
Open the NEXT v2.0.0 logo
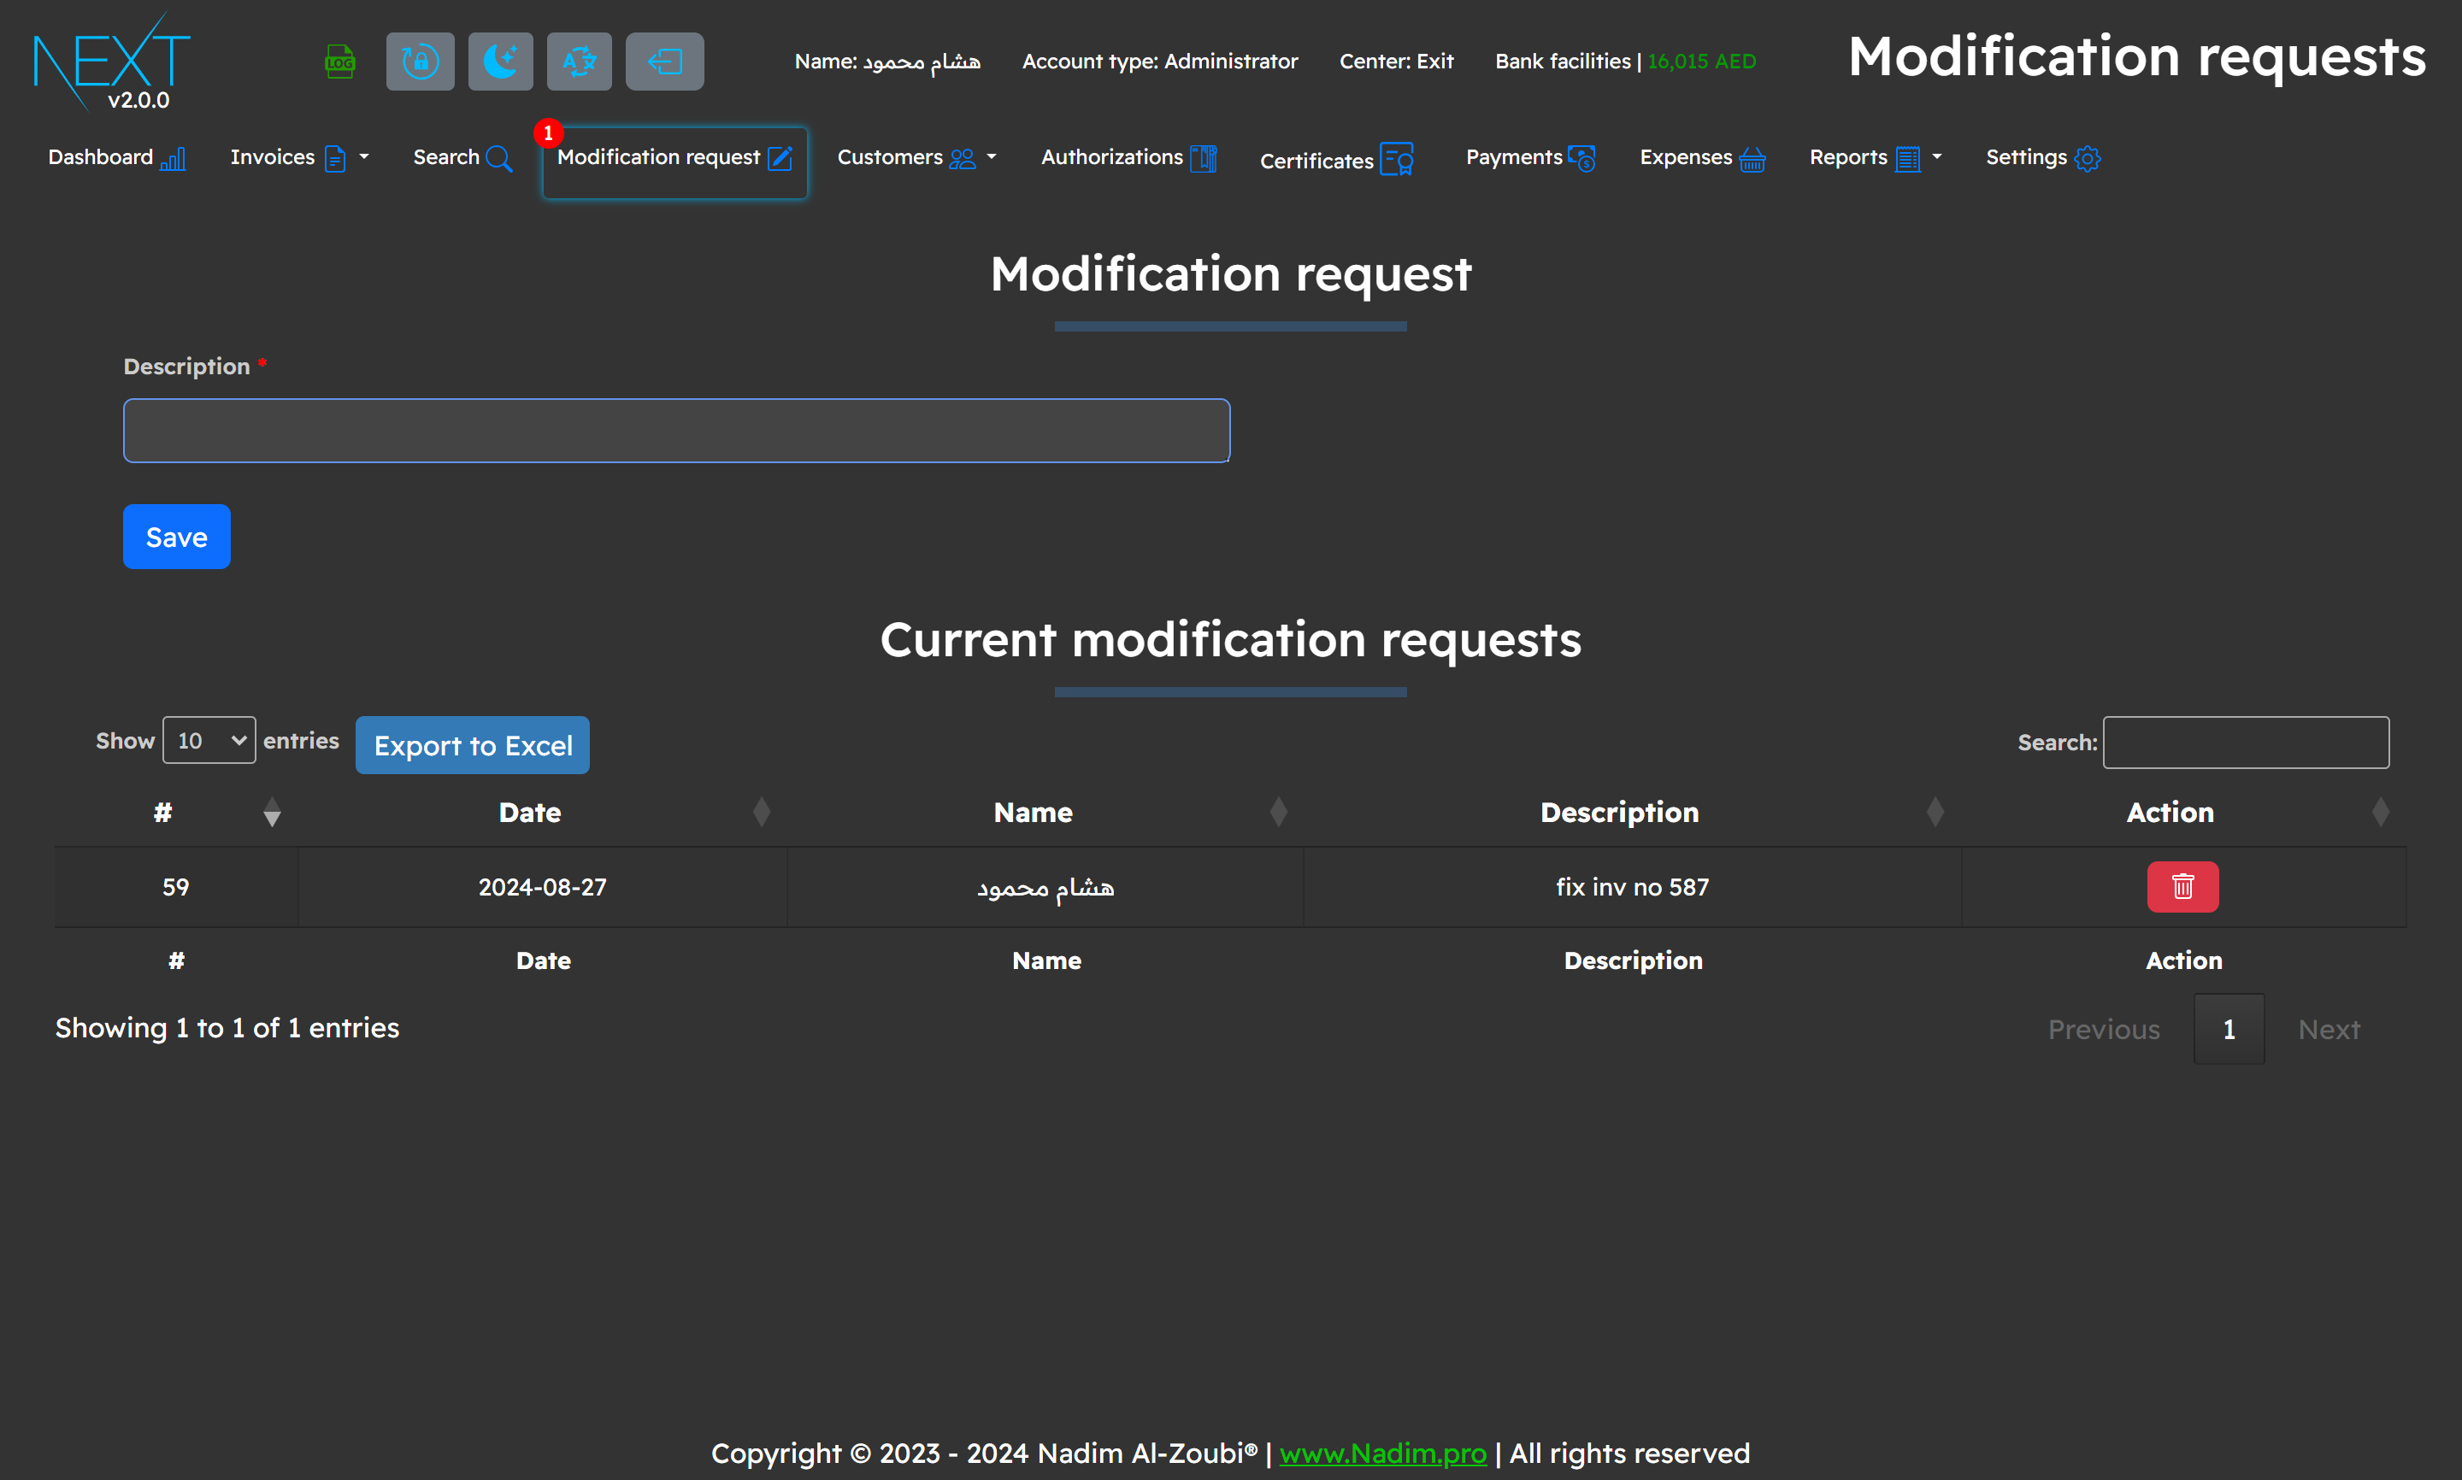click(112, 62)
